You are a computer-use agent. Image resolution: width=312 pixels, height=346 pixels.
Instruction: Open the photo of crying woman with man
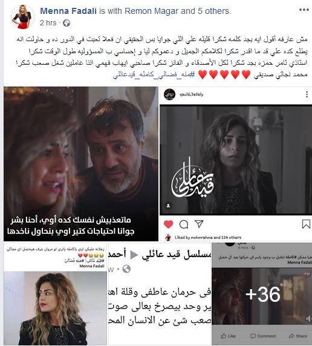[x=81, y=164]
